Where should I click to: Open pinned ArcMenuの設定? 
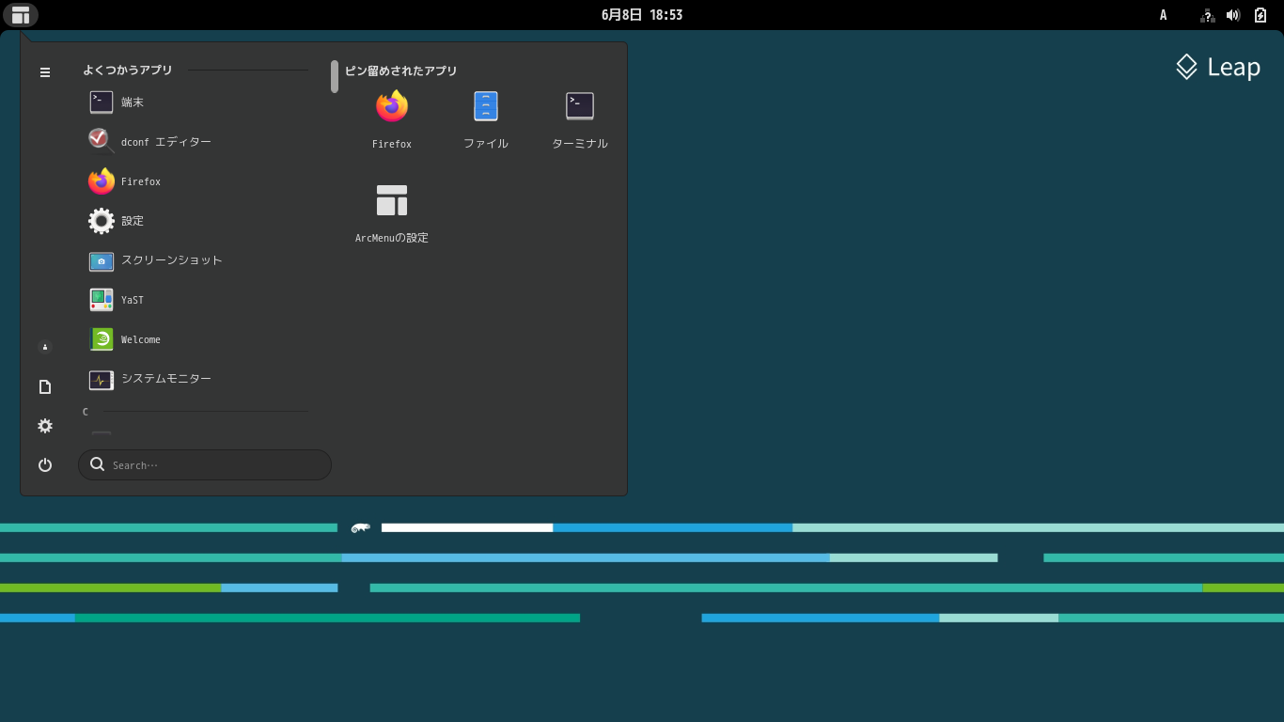[x=392, y=214]
